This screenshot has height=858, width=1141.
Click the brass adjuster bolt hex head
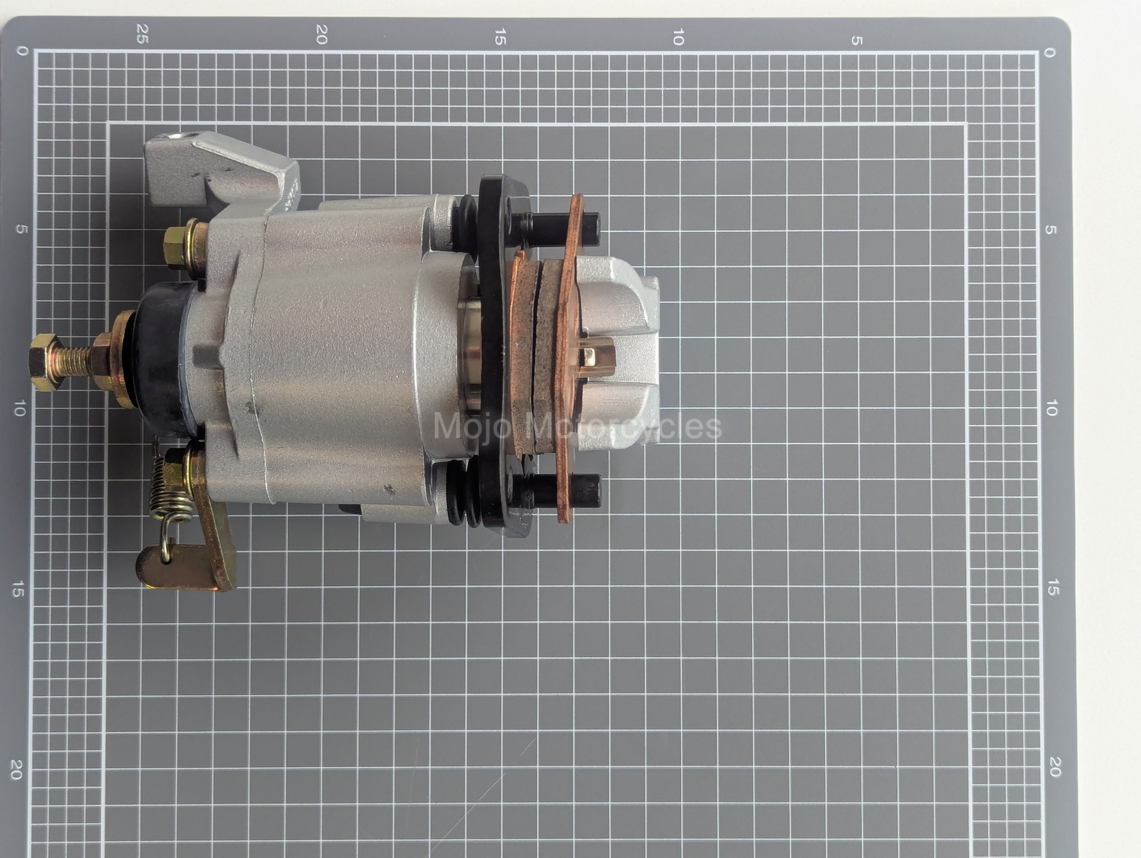[x=44, y=361]
